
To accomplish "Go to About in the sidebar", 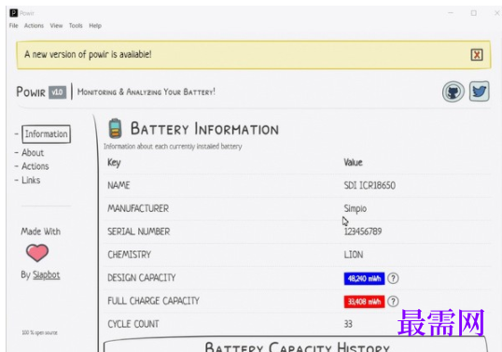I will 33,153.
